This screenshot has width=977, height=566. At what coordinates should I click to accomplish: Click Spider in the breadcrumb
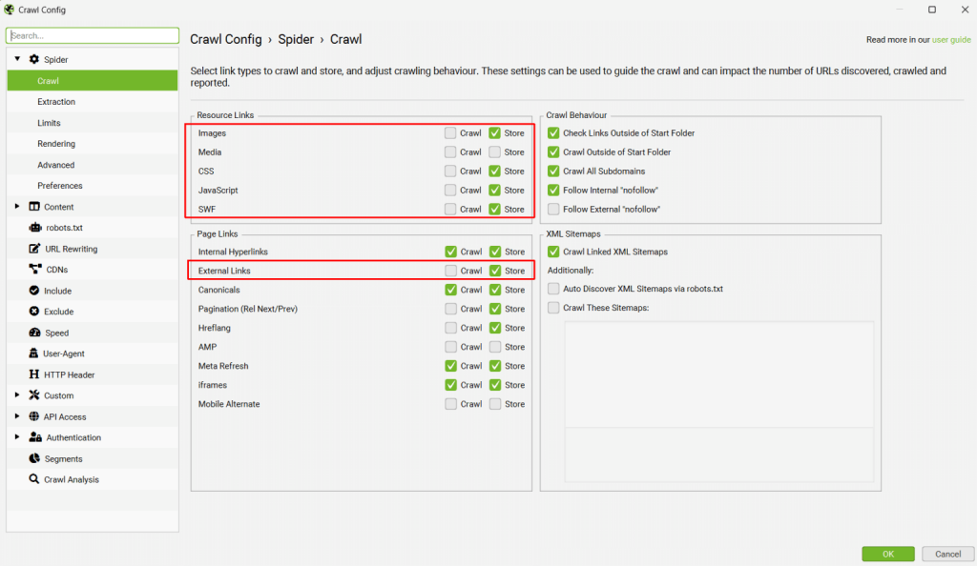(296, 39)
